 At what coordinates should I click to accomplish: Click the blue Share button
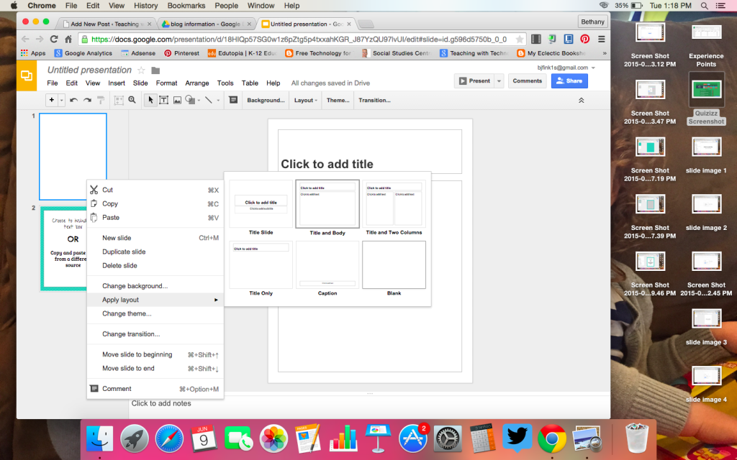tap(569, 80)
